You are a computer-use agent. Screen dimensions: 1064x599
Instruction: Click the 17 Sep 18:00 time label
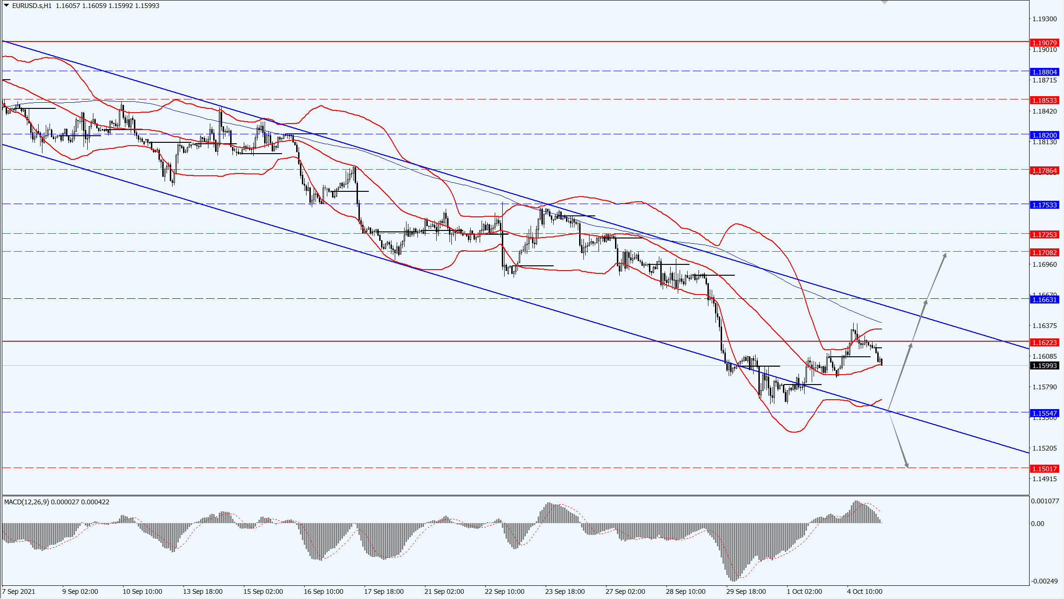(x=384, y=591)
